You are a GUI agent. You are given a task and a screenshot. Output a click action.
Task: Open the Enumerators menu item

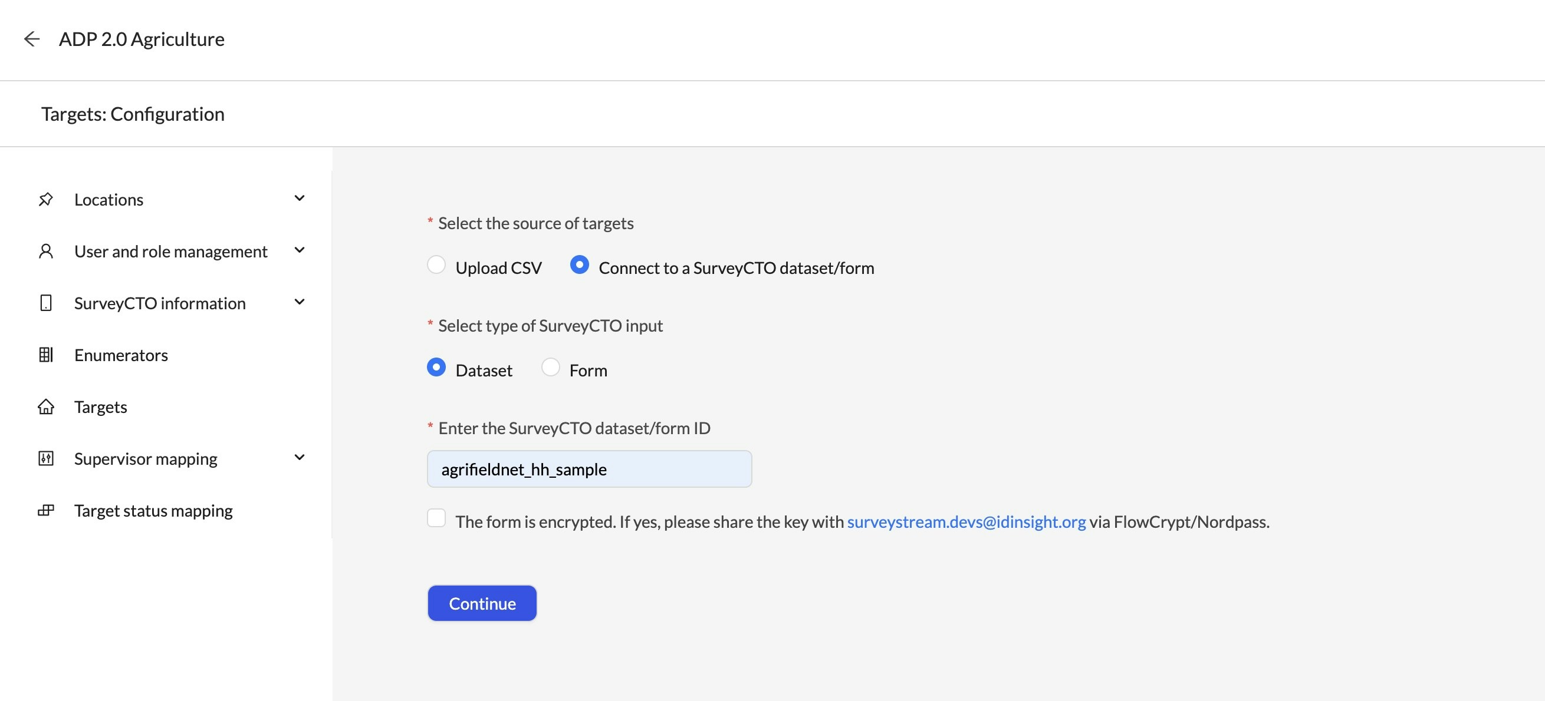(120, 355)
